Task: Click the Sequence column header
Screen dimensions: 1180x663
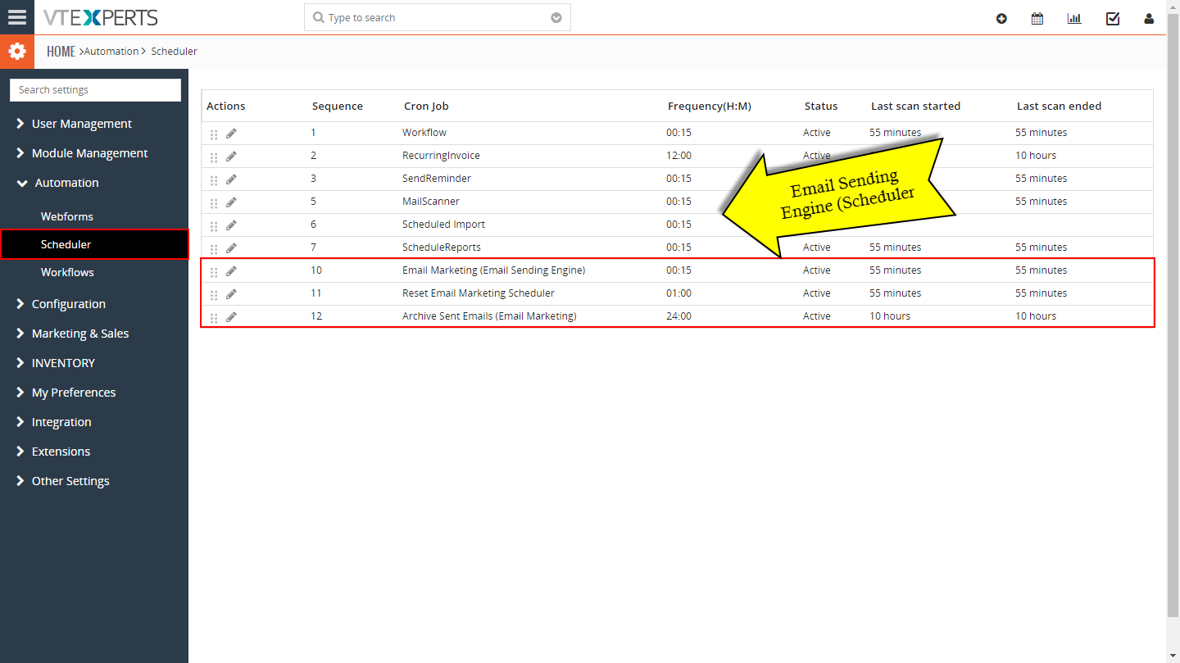Action: pyautogui.click(x=338, y=106)
